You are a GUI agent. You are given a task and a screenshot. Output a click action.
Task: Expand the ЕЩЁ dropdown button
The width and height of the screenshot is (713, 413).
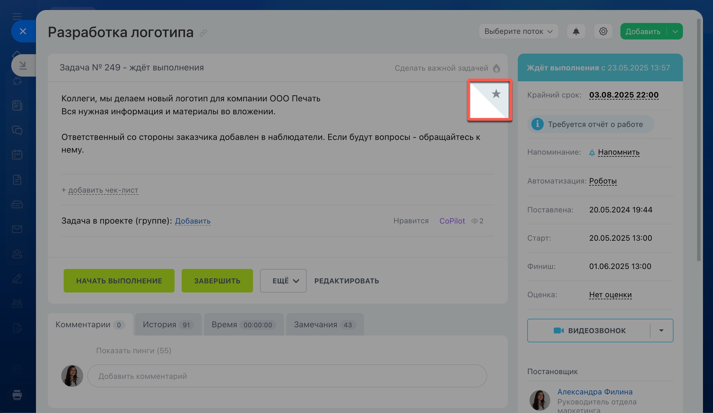283,281
